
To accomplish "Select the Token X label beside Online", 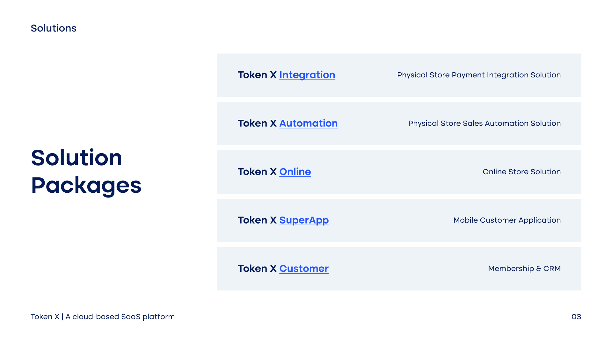I will 257,172.
